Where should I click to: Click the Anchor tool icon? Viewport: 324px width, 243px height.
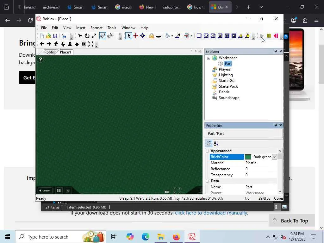(x=159, y=36)
